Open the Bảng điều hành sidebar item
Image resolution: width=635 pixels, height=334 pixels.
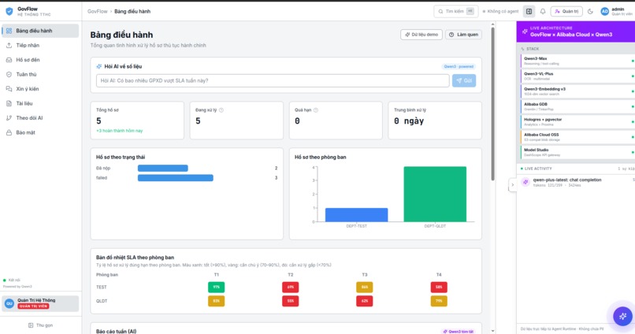tap(40, 31)
